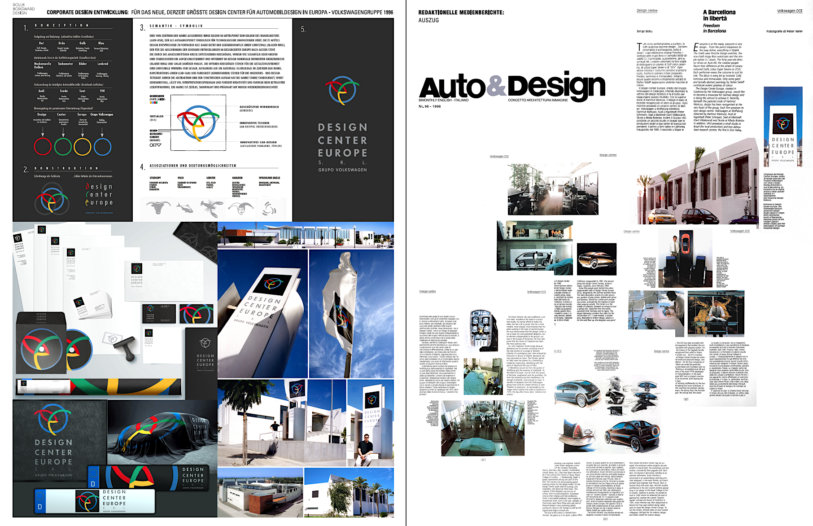Viewport: 813px width, 526px height.
Task: Click the 'REDAKTIONELLE MEDIENBERICHTE:' heading
Action: [461, 13]
